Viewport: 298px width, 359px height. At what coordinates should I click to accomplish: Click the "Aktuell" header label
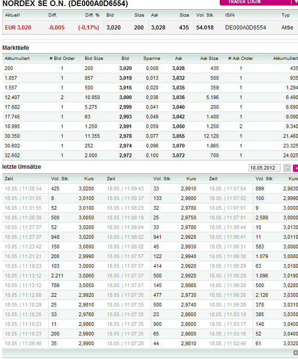(x=12, y=15)
